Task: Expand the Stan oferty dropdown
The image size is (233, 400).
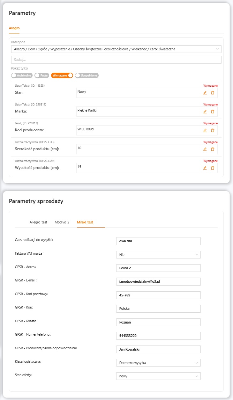Action: [158, 376]
